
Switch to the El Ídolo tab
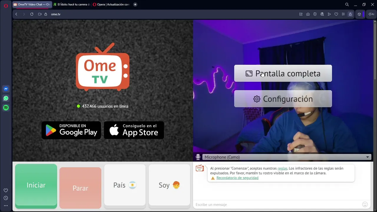(72, 4)
